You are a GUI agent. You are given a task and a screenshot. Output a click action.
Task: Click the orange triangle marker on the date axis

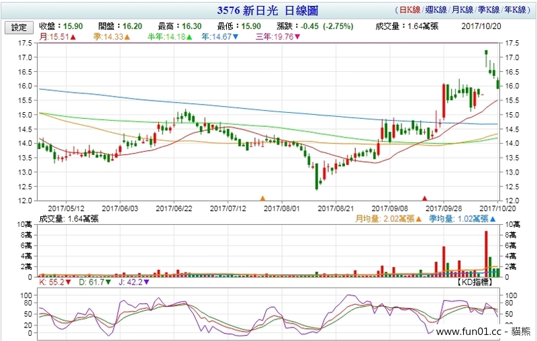[x=263, y=199]
